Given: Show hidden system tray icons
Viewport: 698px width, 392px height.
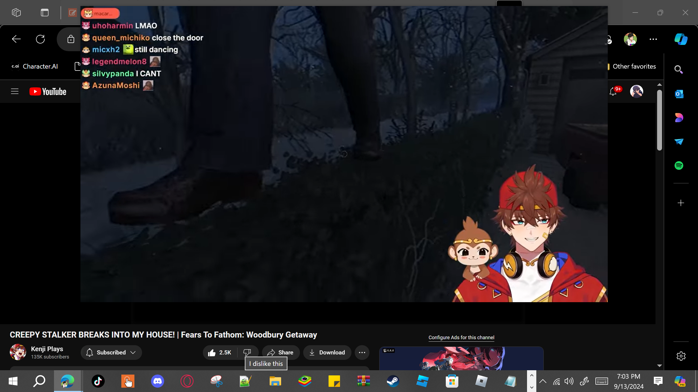Looking at the screenshot, I should click(x=543, y=381).
